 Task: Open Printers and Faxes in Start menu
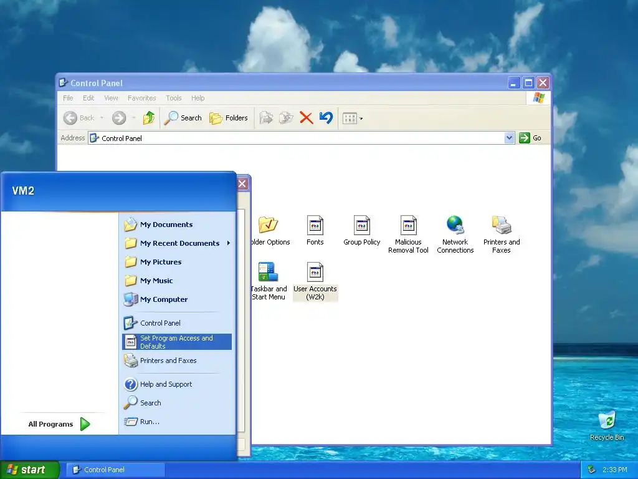coord(177,360)
